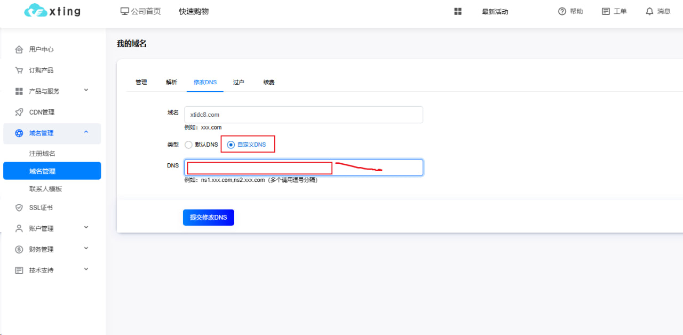Open the 注册域名 sidebar link
Image resolution: width=683 pixels, height=335 pixels.
[42, 154]
